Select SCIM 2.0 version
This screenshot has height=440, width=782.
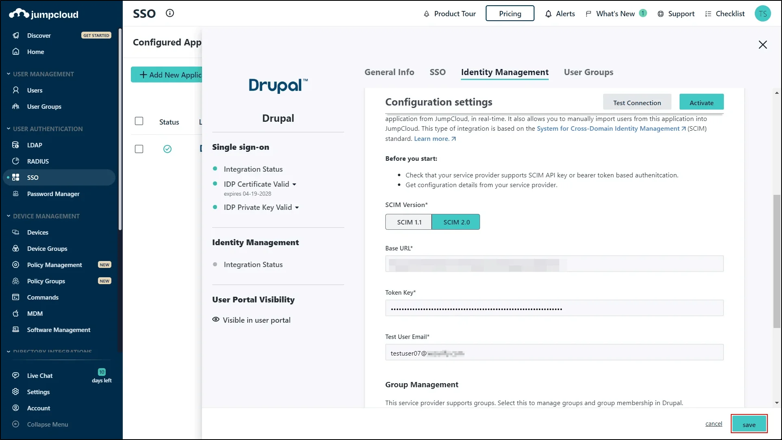tap(456, 222)
